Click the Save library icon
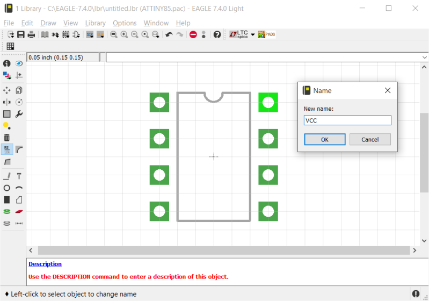This screenshot has width=429, height=301. point(21,34)
